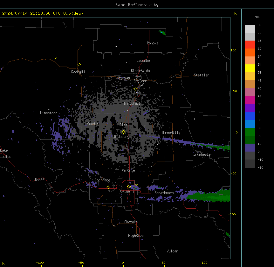Select the Sundre label
This screenshot has height=267, width=274.
93,124
